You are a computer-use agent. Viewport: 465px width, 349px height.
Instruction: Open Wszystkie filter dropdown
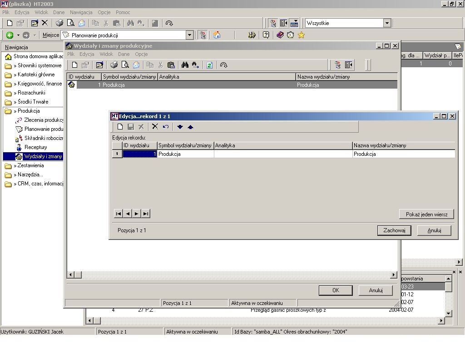pos(387,23)
